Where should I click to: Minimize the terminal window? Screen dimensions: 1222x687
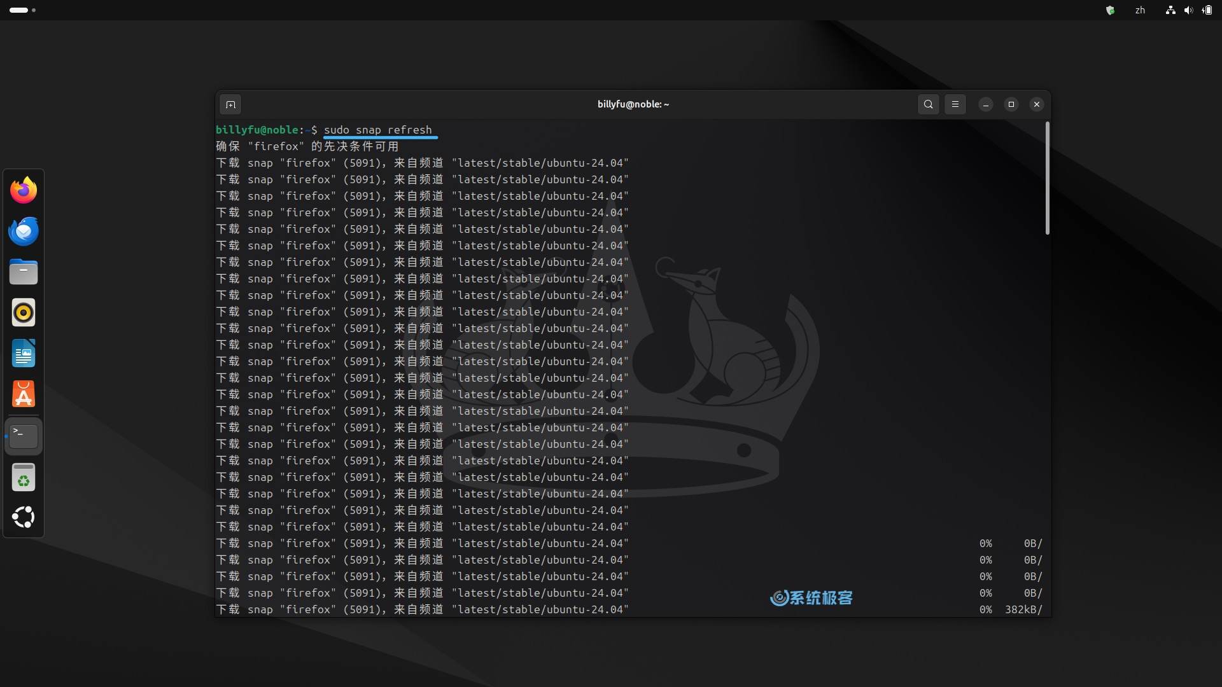(x=986, y=104)
